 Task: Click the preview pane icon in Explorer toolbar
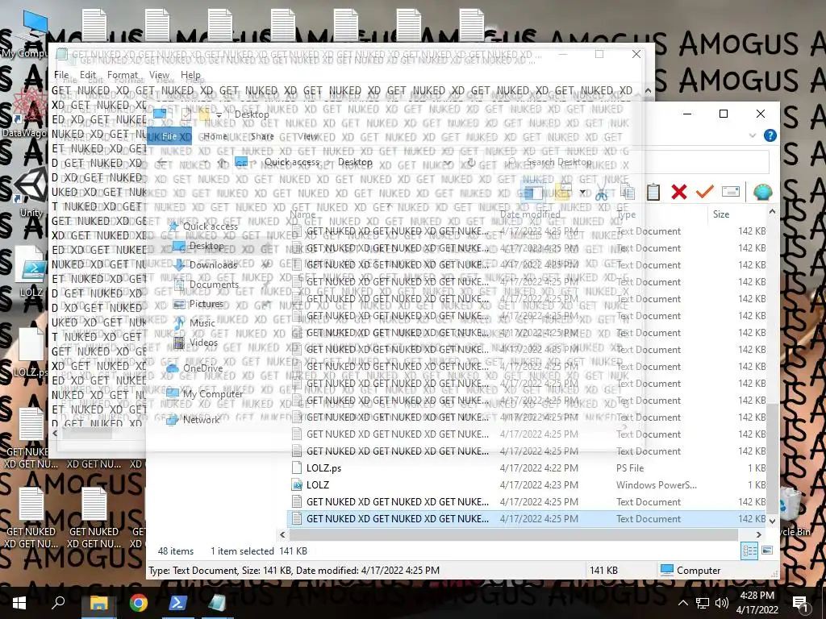pyautogui.click(x=532, y=193)
